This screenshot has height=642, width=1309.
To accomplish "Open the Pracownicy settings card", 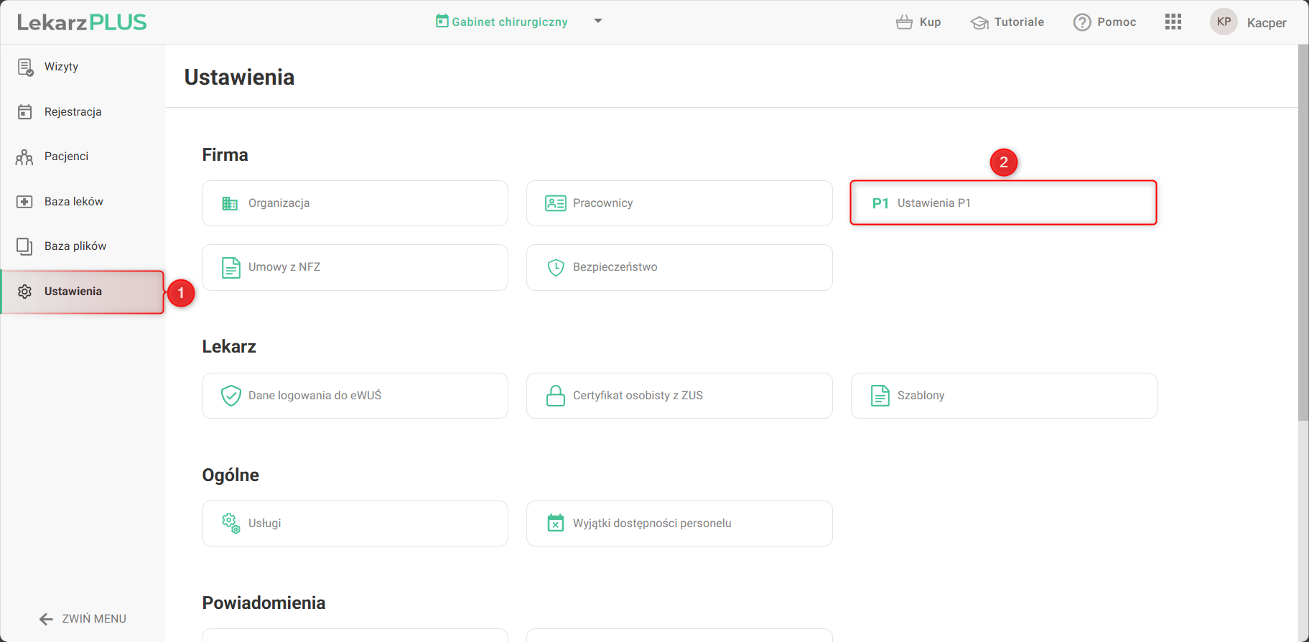I will (679, 203).
